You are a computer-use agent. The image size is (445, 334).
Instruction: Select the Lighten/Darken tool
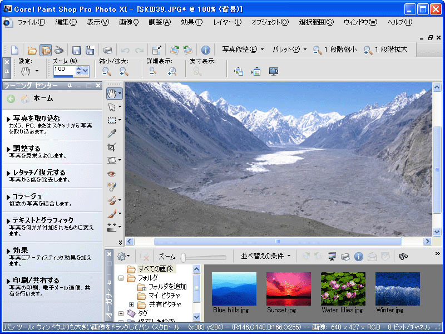tap(112, 227)
